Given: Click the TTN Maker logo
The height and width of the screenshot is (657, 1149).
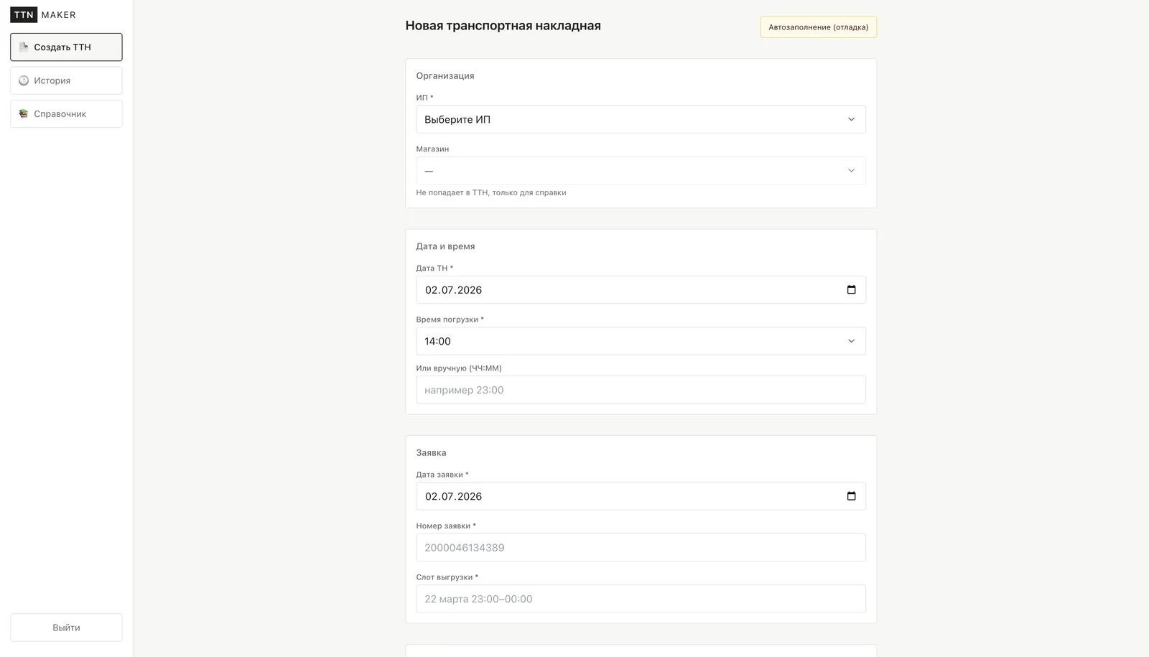Looking at the screenshot, I should (43, 14).
